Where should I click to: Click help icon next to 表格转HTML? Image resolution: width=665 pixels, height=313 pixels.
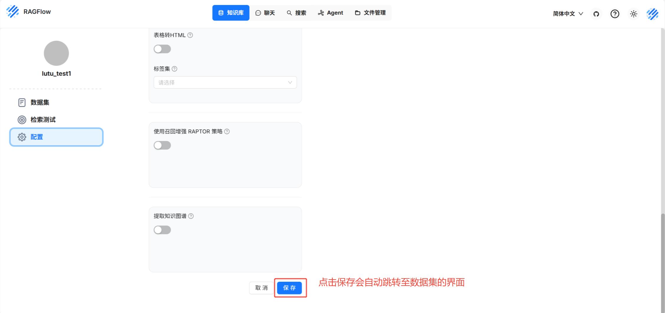tap(190, 35)
